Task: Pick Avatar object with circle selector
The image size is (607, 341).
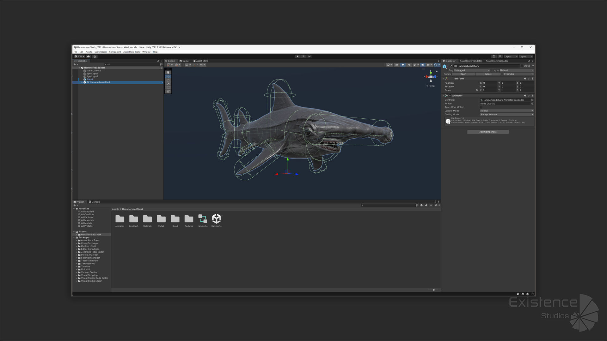Action: point(532,104)
